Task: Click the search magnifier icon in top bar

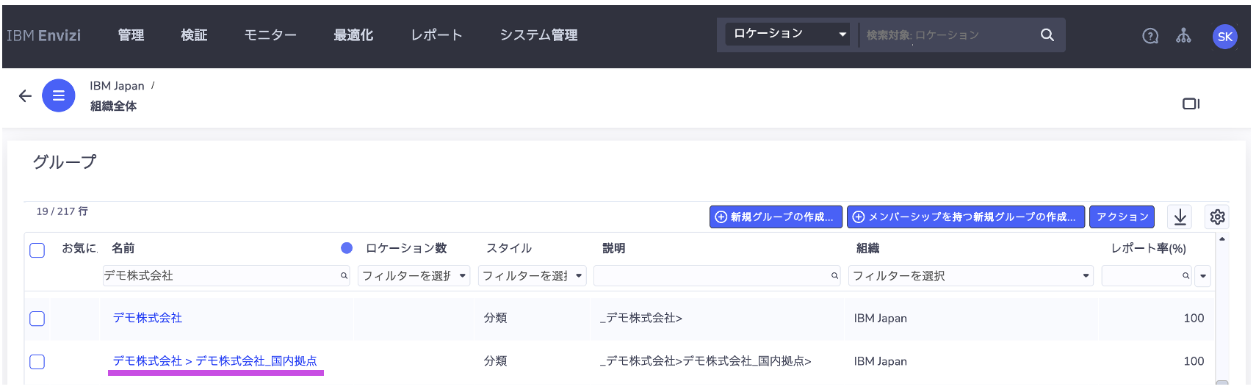Action: pos(1047,35)
